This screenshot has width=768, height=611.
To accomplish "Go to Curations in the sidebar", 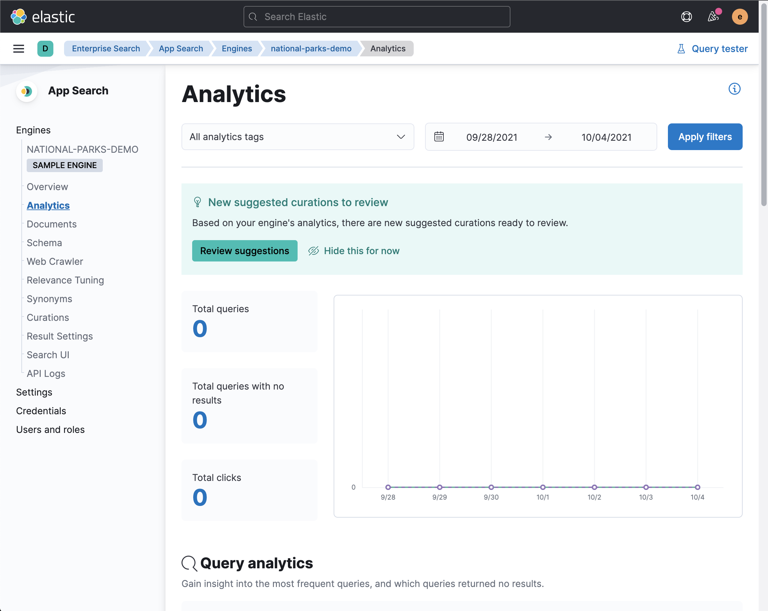I will tap(48, 318).
